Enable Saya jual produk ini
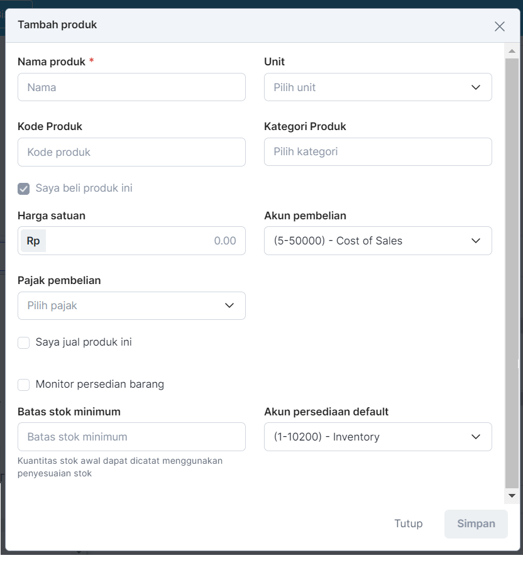The image size is (523, 575). coord(24,342)
